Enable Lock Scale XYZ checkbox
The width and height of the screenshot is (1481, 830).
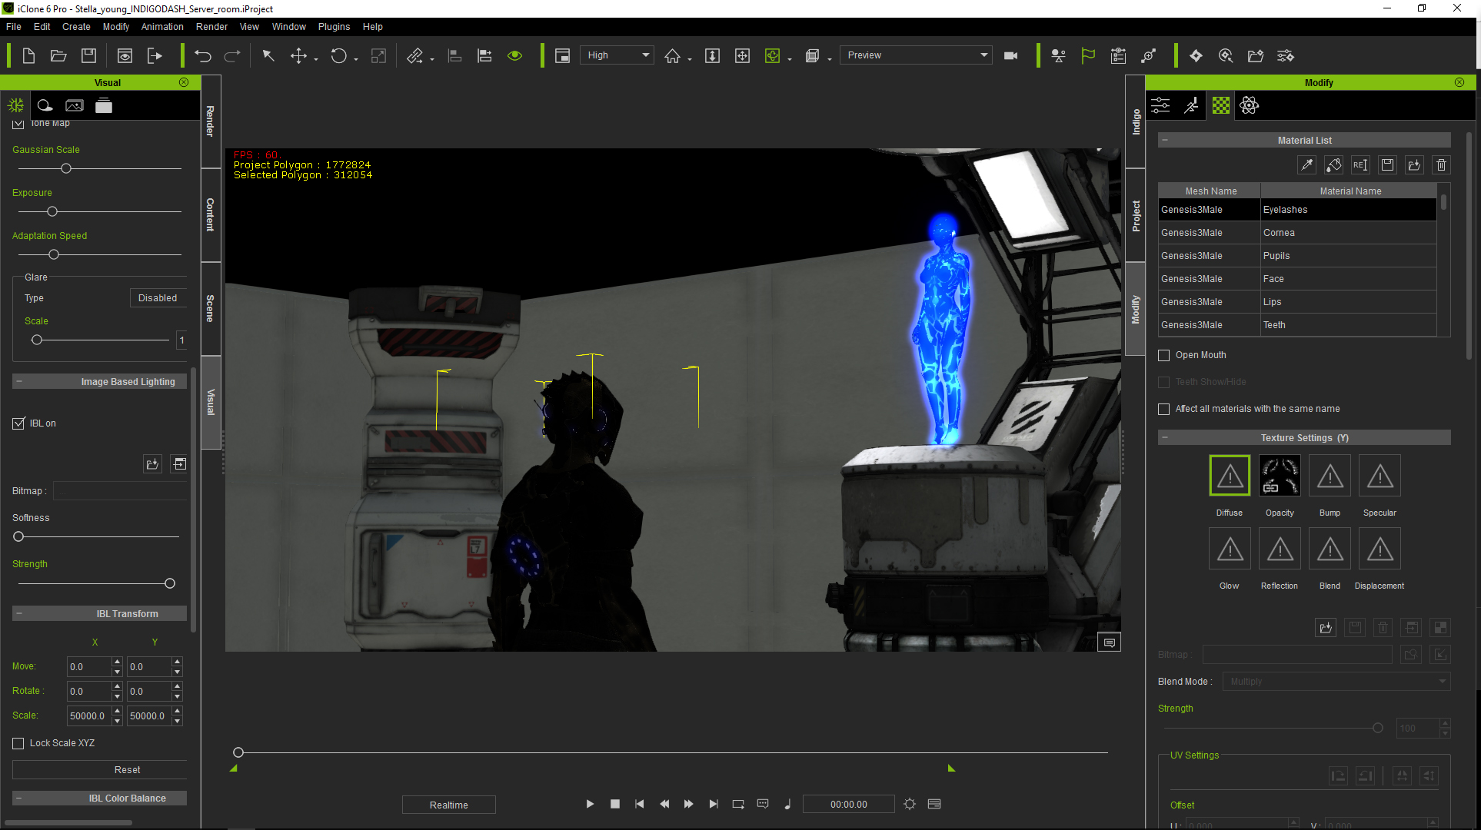point(18,743)
